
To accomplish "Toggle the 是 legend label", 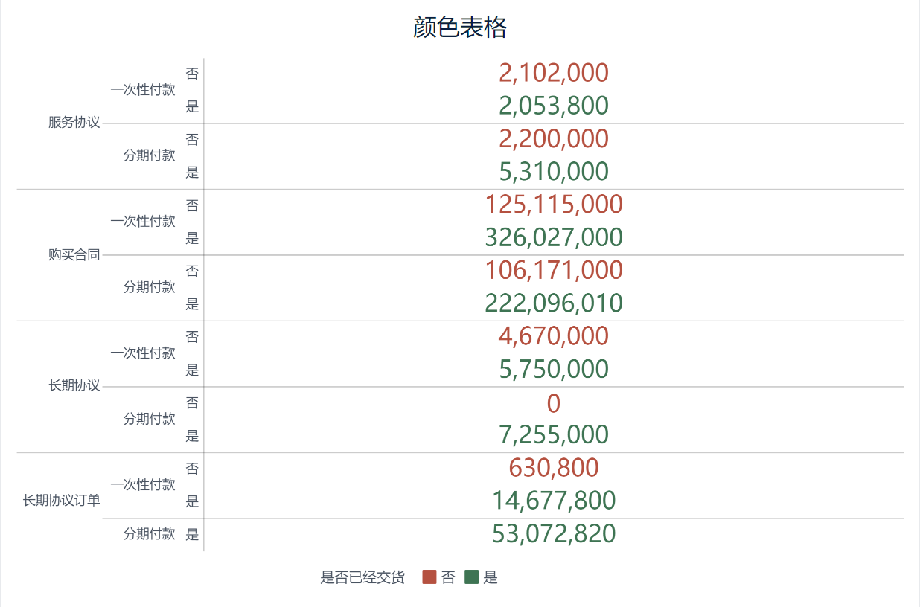I will [x=491, y=578].
